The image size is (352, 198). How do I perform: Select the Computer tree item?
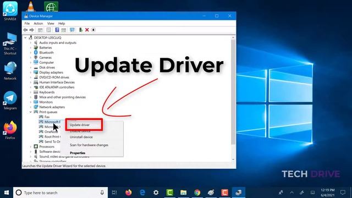46,62
